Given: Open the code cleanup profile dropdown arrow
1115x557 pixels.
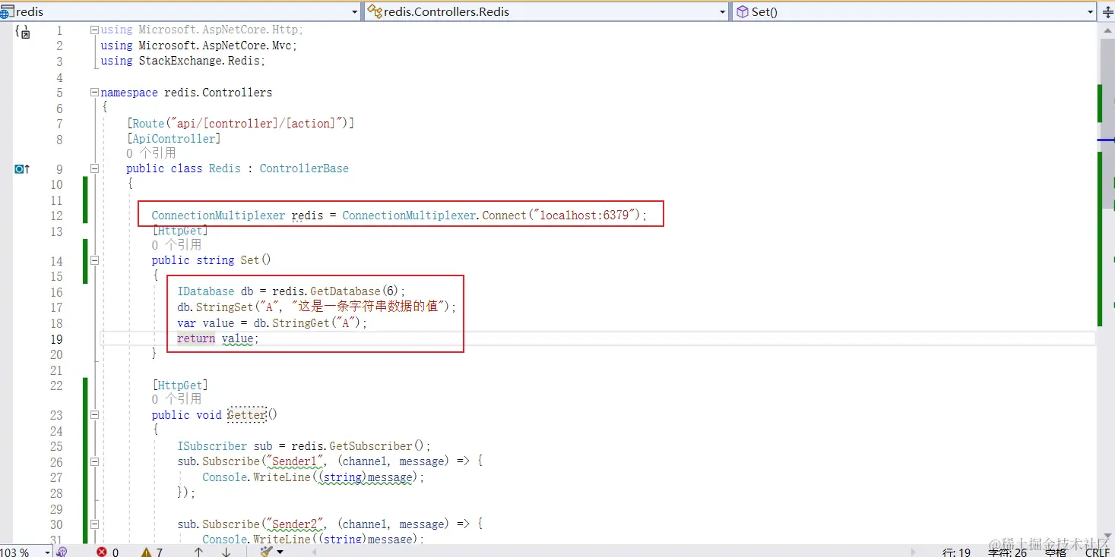Looking at the screenshot, I should (x=280, y=552).
